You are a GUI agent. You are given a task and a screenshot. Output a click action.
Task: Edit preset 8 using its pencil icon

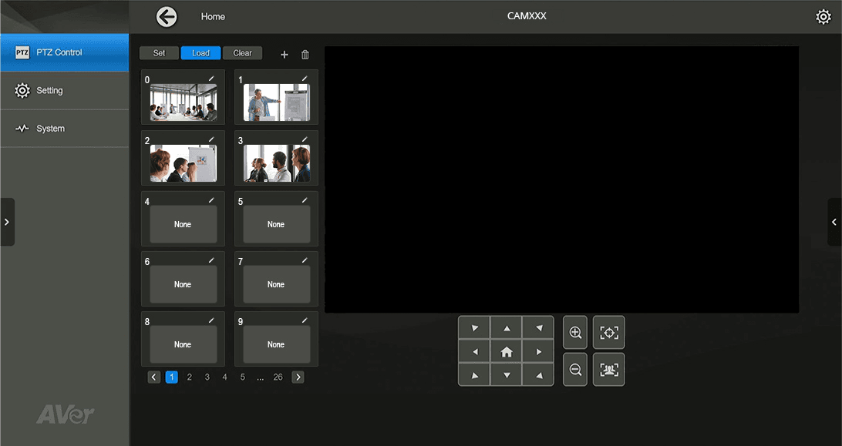pos(211,320)
